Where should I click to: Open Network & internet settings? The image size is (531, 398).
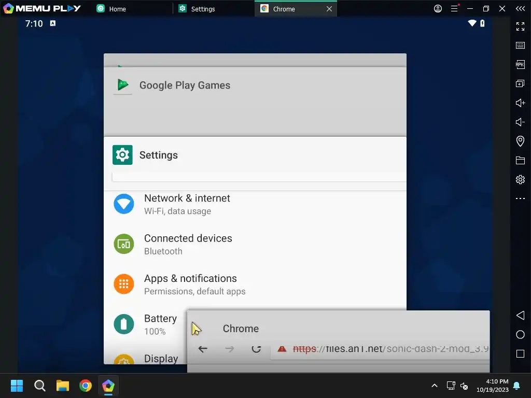pos(255,204)
